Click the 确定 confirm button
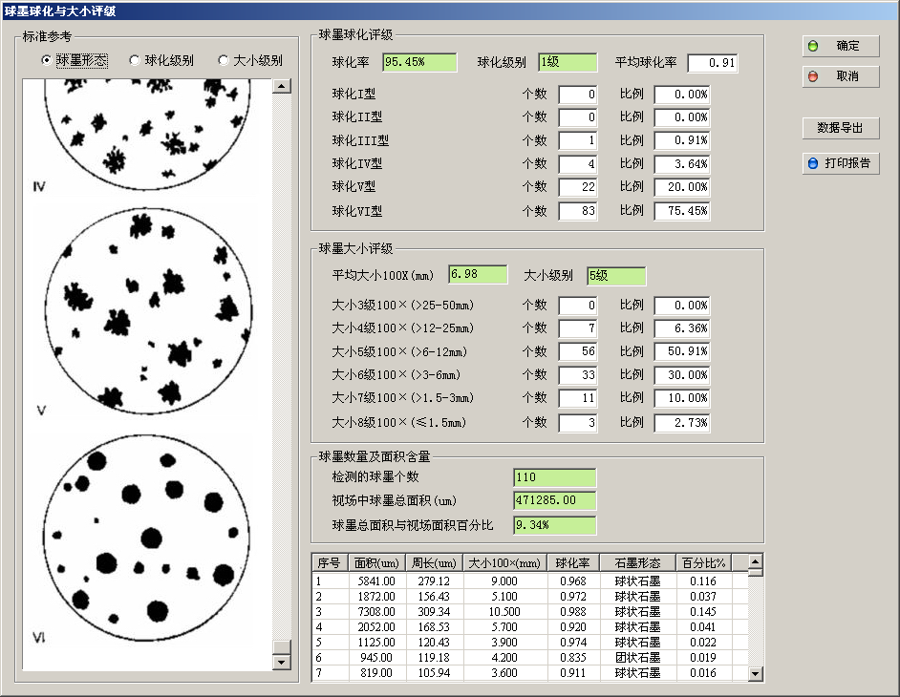The height and width of the screenshot is (697, 900). [x=841, y=46]
